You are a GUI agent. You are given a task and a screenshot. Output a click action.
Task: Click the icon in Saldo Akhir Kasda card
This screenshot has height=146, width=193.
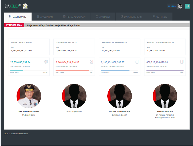(182, 62)
